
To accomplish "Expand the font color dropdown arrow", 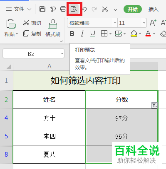I will (154, 34).
